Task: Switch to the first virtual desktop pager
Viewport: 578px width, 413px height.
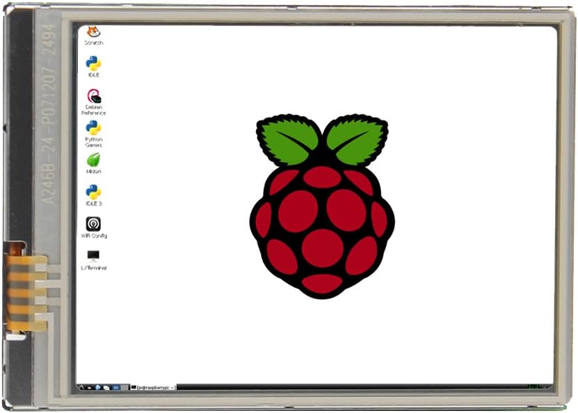Action: click(115, 387)
